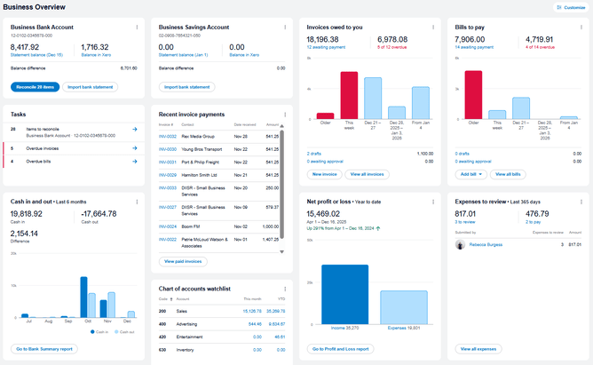Open Business Bank Account widget options menu
593x365 pixels.
pos(136,27)
